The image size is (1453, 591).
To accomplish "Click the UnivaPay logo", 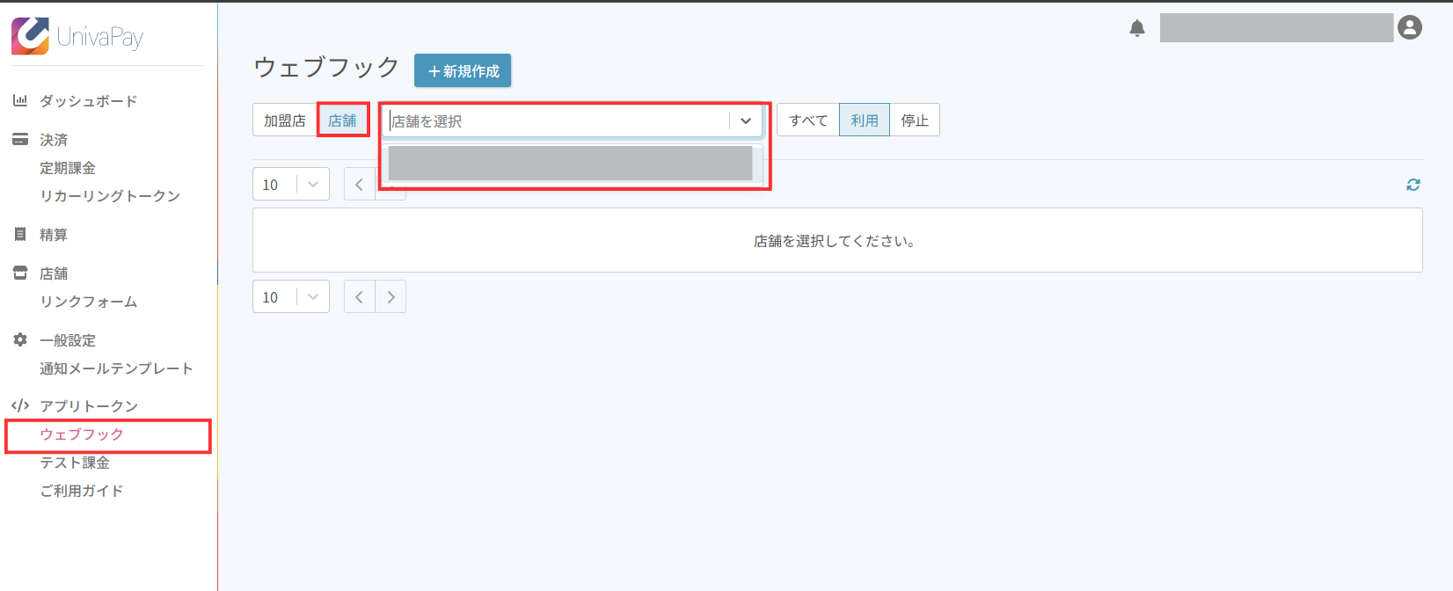I will click(77, 37).
